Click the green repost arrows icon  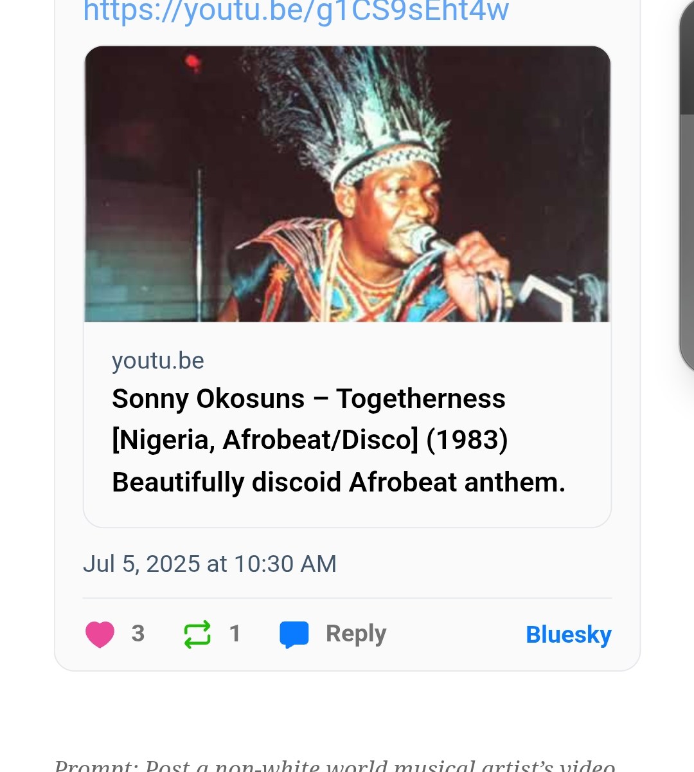[x=197, y=634]
